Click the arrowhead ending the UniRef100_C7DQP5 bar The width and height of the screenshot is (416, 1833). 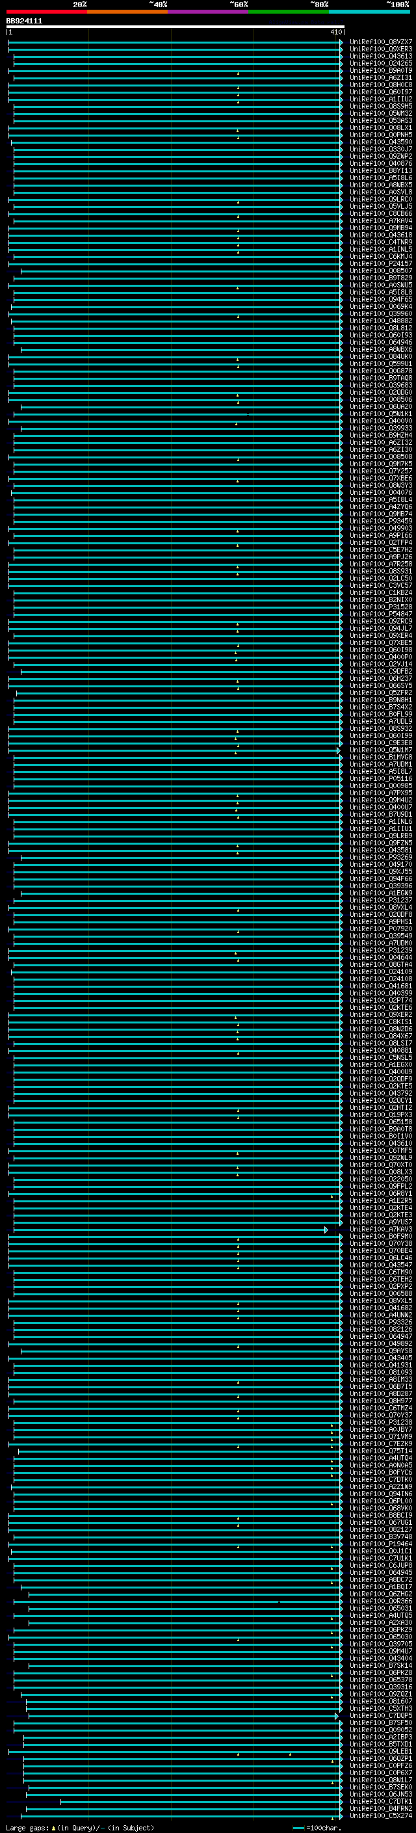point(336,1715)
